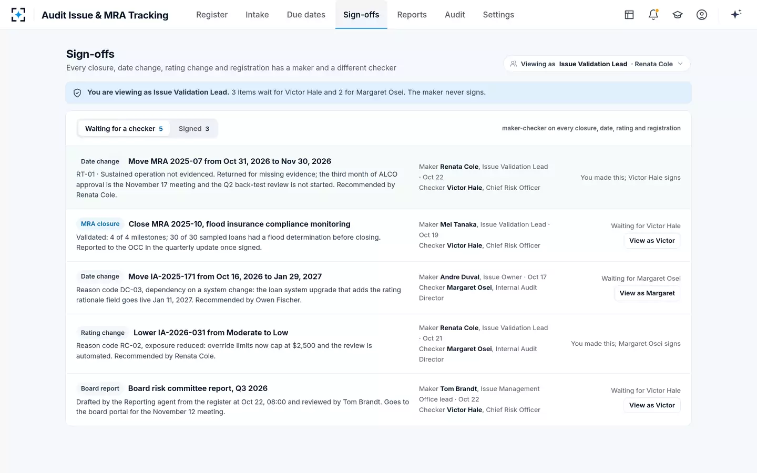Click the MRA closure tag

[x=100, y=224]
